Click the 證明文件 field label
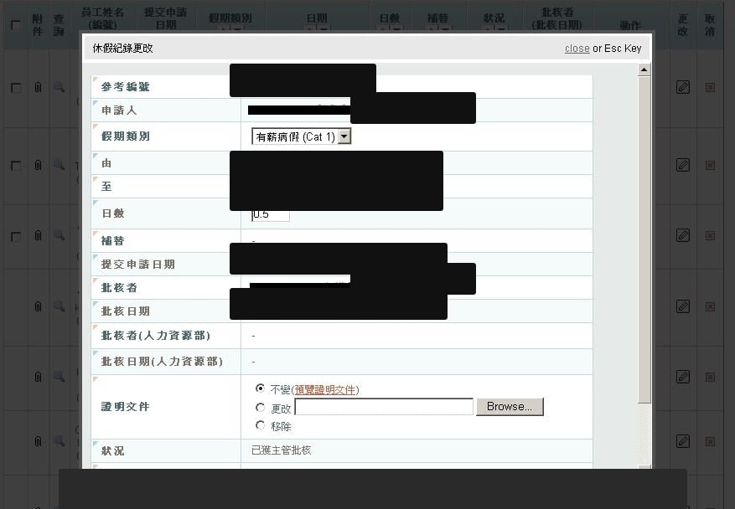Screen dimensions: 735x509 125,407
